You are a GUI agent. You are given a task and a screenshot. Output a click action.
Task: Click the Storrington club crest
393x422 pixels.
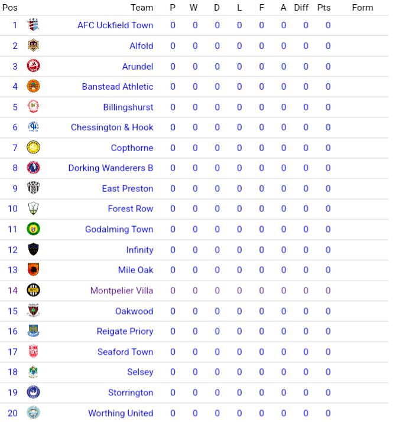[34, 392]
